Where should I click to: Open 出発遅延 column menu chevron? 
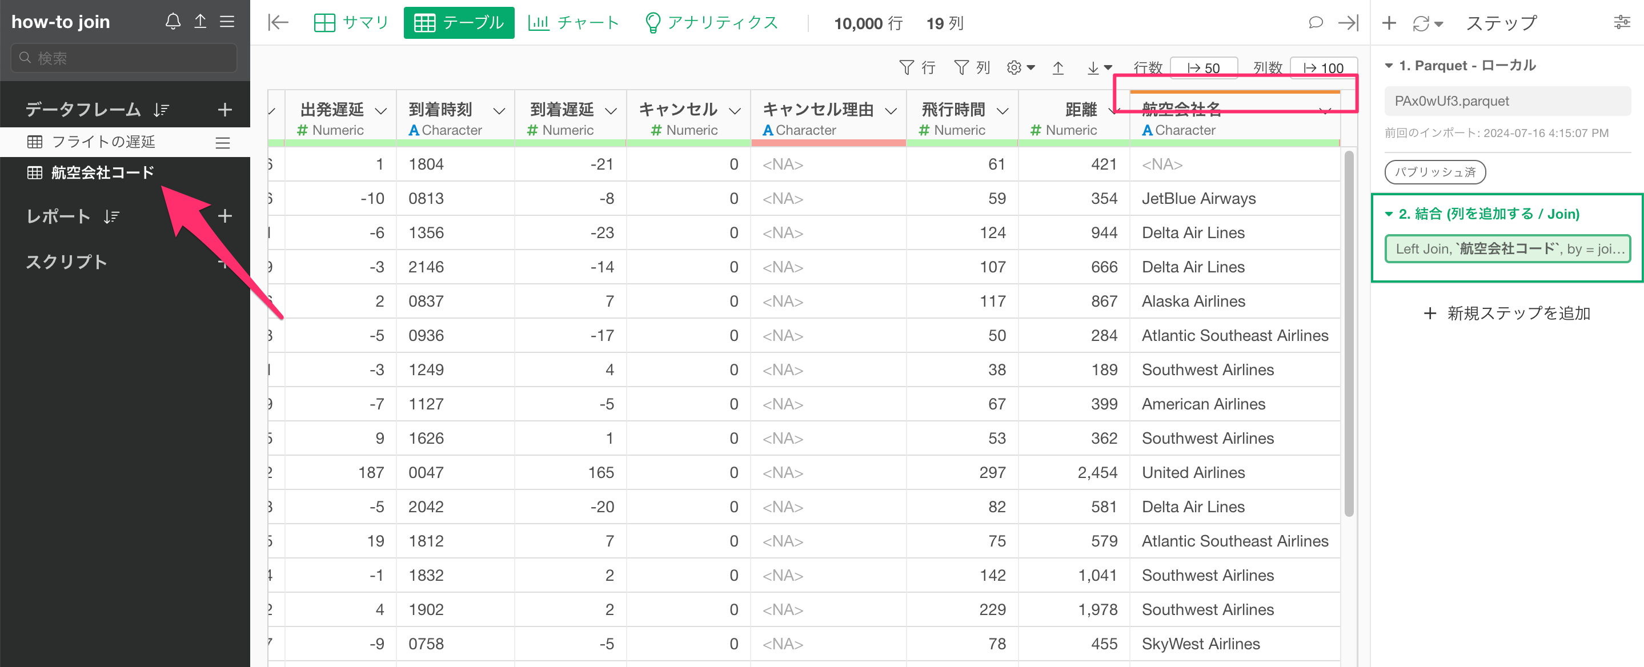coord(381,111)
